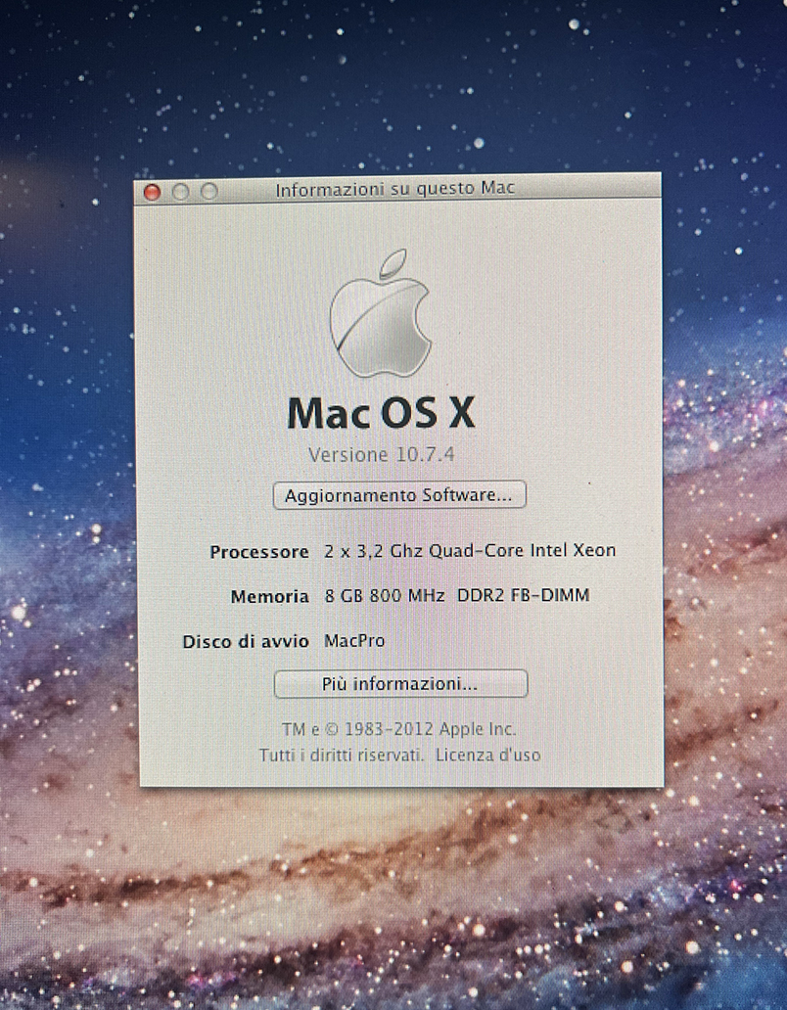
Task: Minimize the window with the middle title-bar button
Action: [x=180, y=192]
